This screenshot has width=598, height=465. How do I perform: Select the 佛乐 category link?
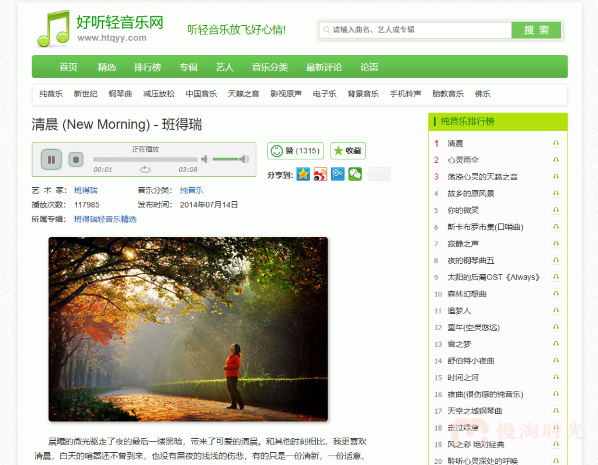(x=482, y=94)
